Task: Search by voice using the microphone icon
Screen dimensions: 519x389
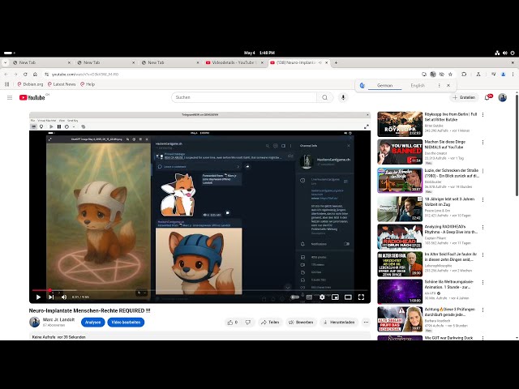Action: 343,97
